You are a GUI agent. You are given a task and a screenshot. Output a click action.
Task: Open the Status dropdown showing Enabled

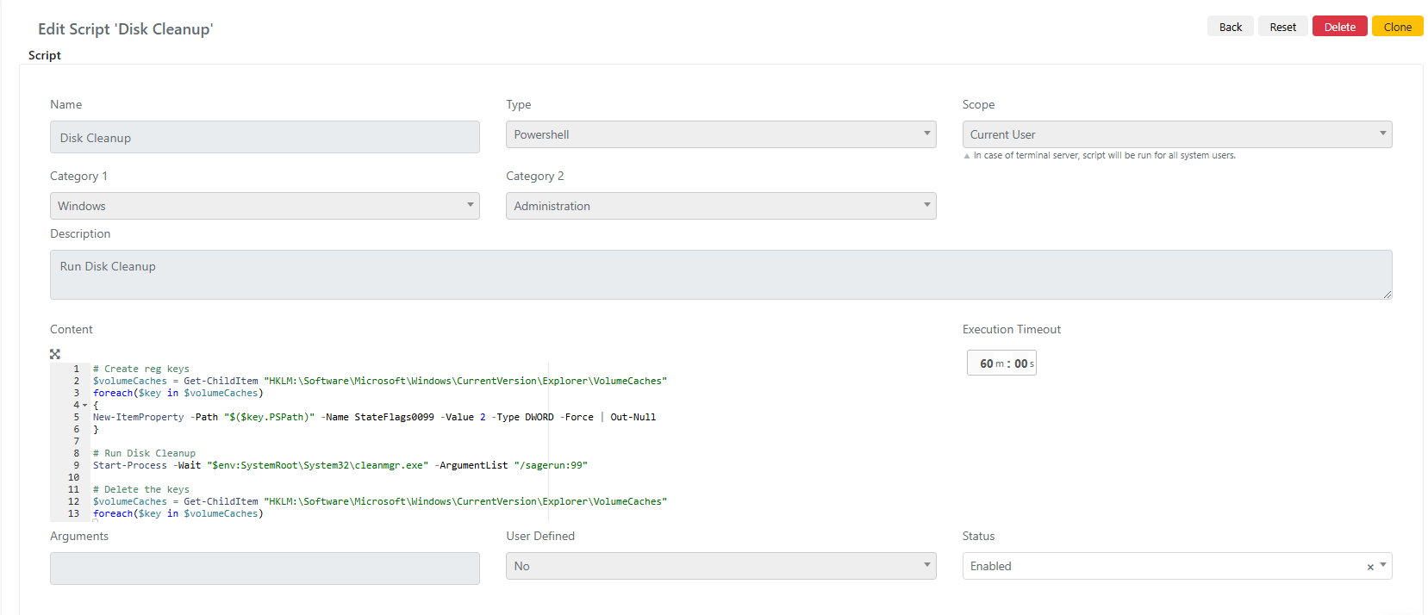[1176, 566]
